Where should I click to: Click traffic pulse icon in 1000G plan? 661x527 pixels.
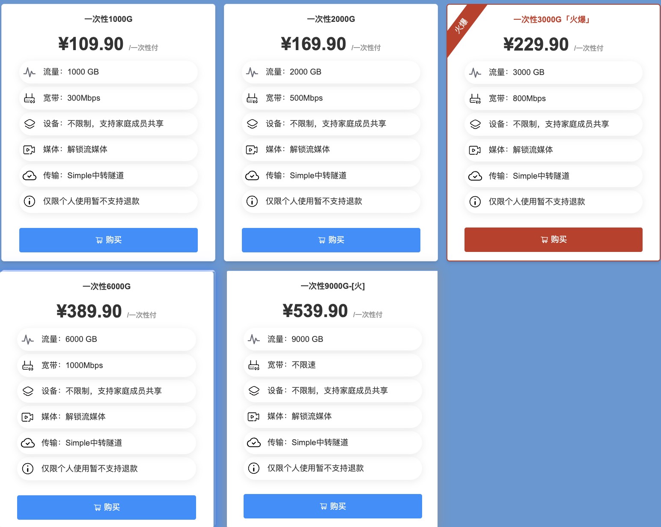(x=30, y=72)
